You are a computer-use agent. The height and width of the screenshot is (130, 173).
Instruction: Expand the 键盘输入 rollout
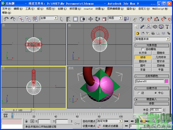151,99
